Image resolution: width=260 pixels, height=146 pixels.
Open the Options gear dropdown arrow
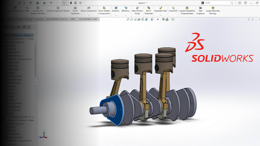pyautogui.click(x=84, y=3)
